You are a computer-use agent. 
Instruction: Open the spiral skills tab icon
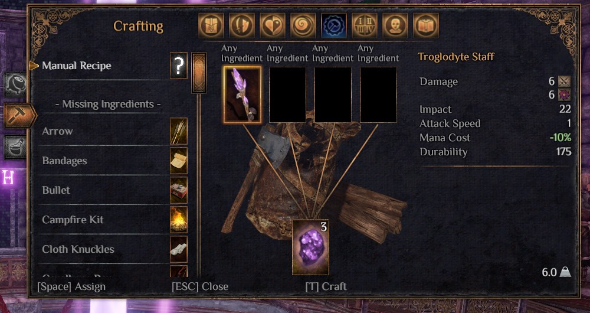[x=303, y=25]
